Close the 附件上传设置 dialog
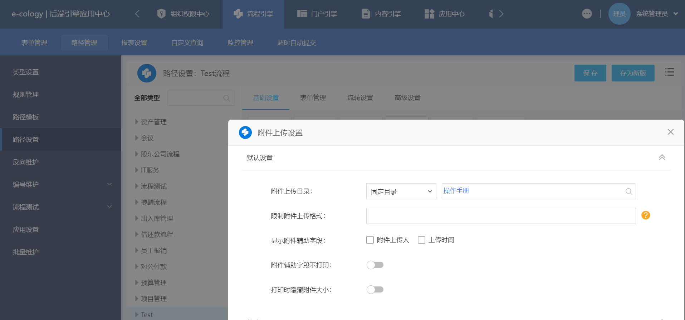 tap(671, 132)
